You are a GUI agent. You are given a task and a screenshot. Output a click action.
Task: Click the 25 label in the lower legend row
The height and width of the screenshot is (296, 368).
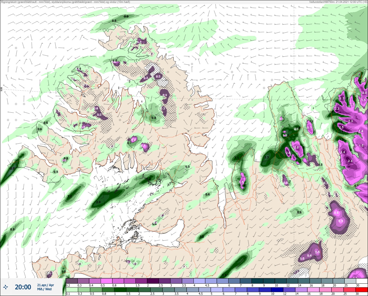pos(346,294)
